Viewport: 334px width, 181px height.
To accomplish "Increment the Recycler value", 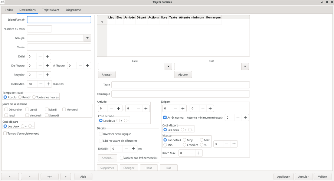I will 48,75.
